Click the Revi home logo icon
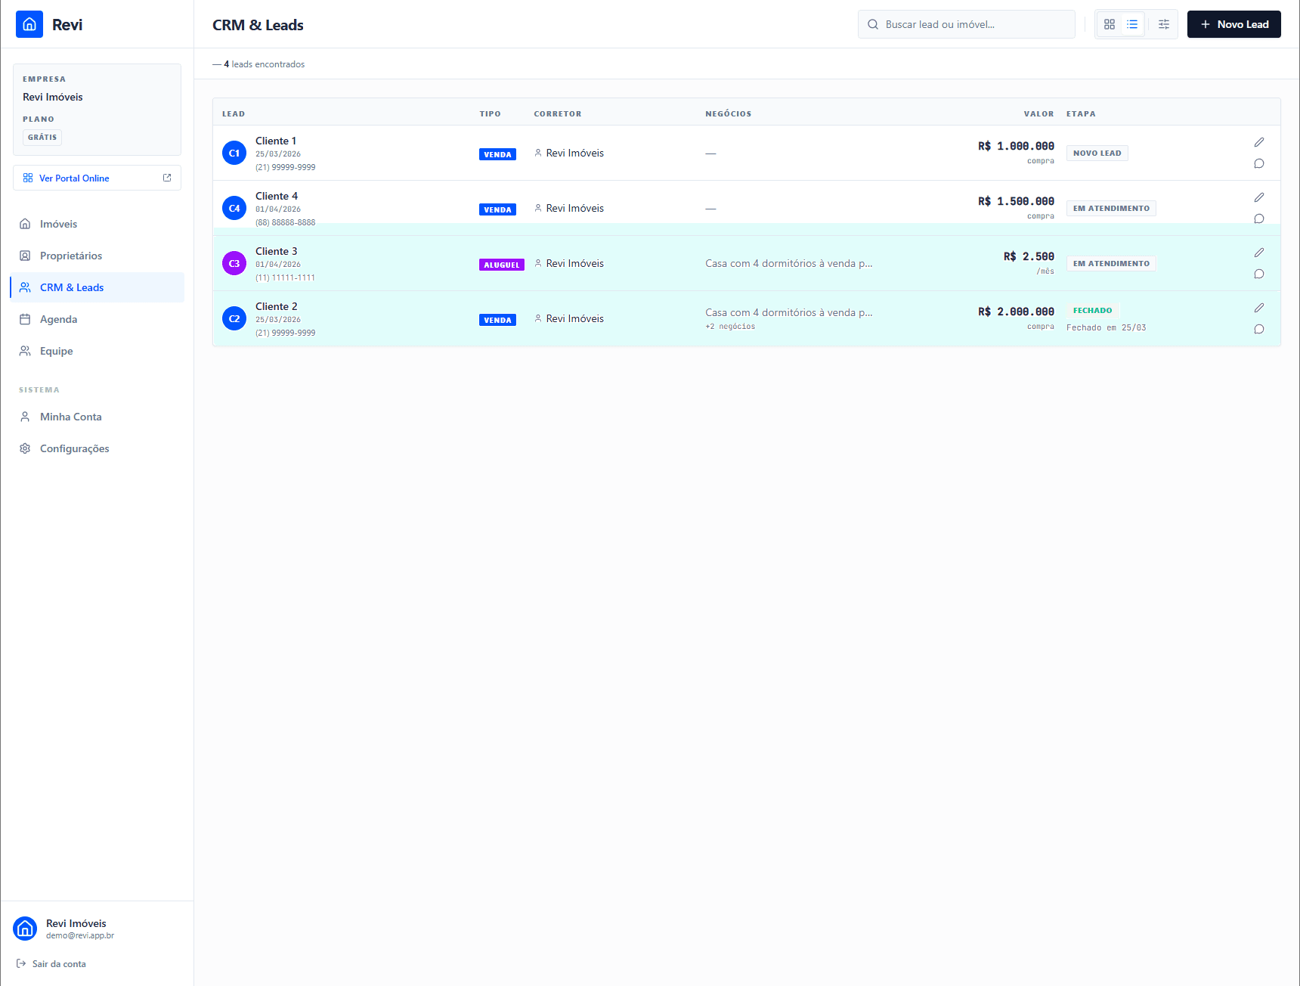The height and width of the screenshot is (986, 1300). 29,24
